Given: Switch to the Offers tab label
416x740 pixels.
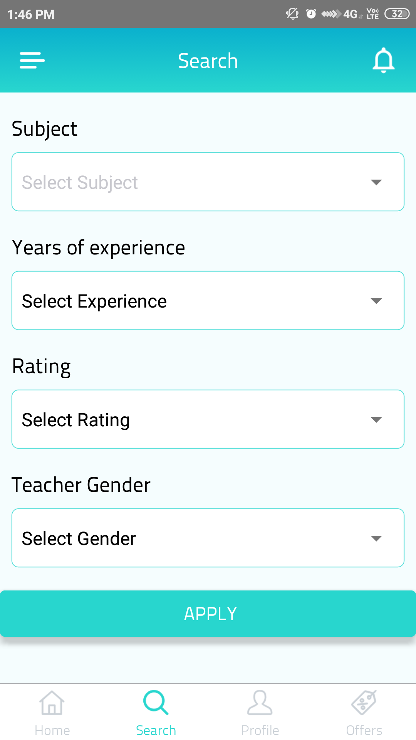Looking at the screenshot, I should [x=364, y=730].
